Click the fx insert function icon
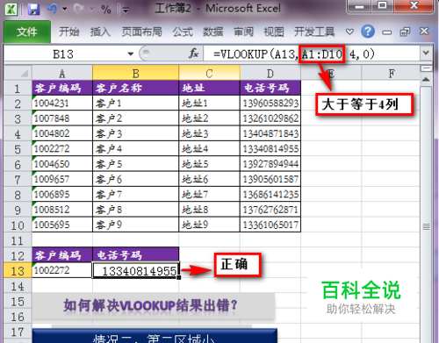 tap(194, 54)
